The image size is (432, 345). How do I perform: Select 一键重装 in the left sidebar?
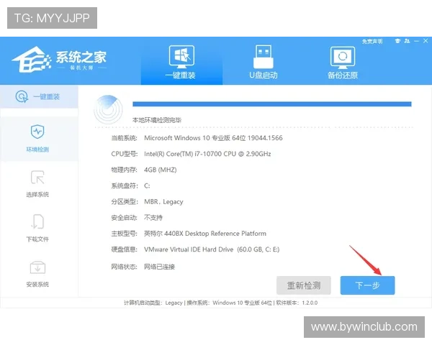39,96
